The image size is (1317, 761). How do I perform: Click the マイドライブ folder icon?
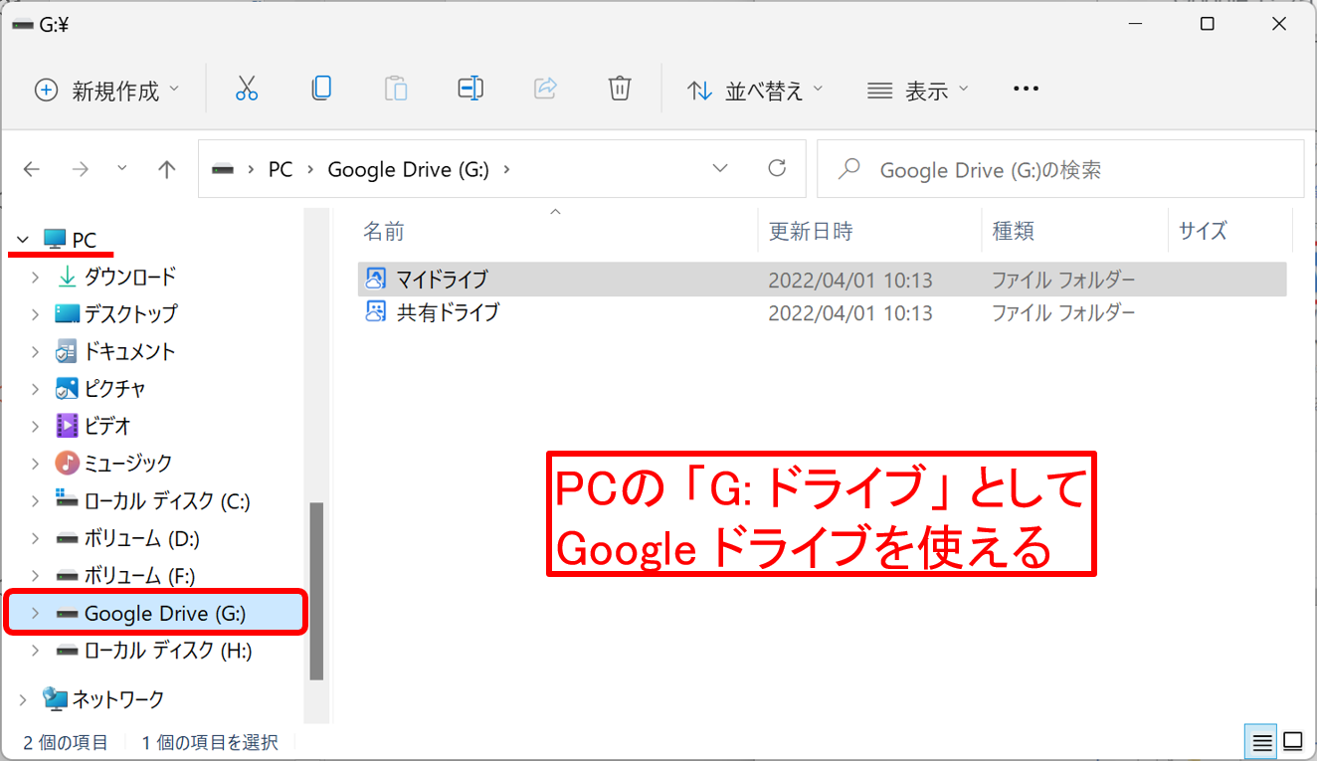[x=375, y=280]
